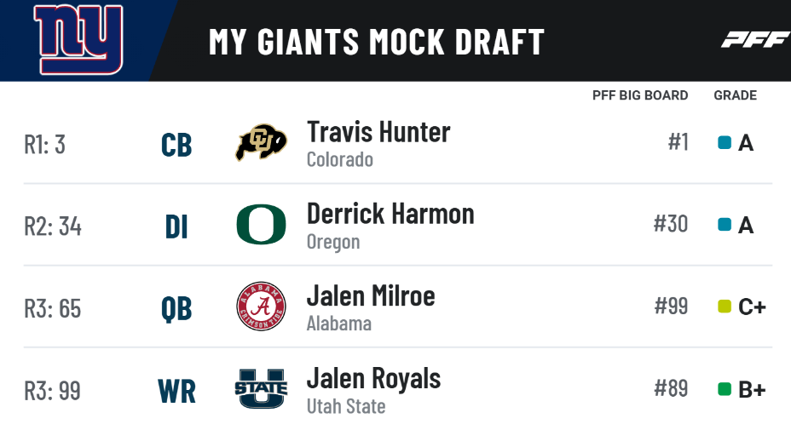The image size is (791, 430).
Task: Click the QB position label
Action: pos(176,308)
